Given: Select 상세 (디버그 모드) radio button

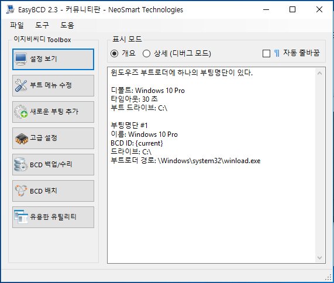Looking at the screenshot, I should point(146,53).
